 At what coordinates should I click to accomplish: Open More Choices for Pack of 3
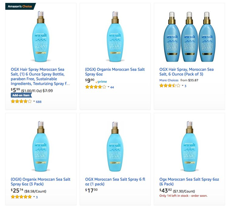click(169, 80)
